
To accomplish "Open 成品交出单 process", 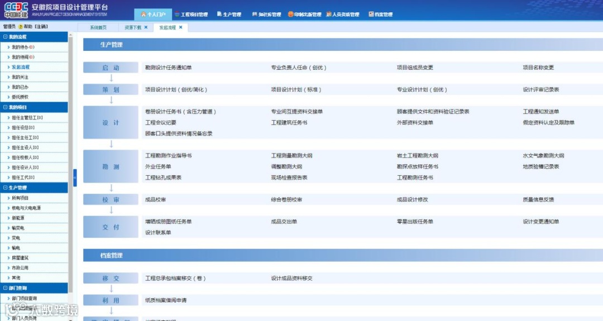I will [284, 222].
